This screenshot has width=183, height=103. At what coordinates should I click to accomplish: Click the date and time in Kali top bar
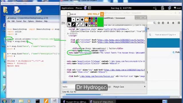tap(121, 8)
